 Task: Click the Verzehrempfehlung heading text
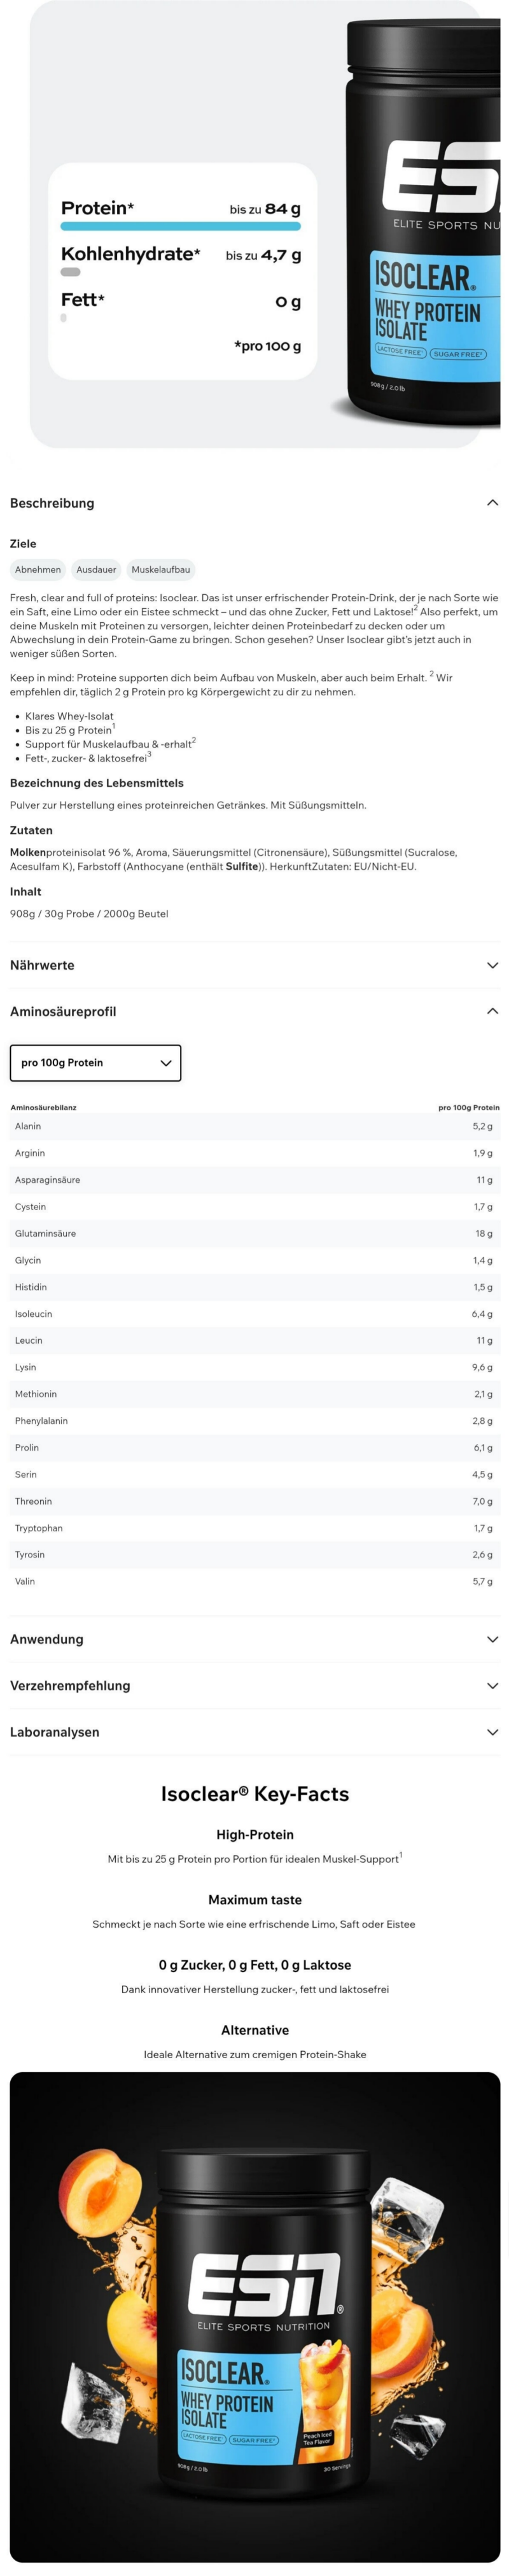pos(70,1685)
